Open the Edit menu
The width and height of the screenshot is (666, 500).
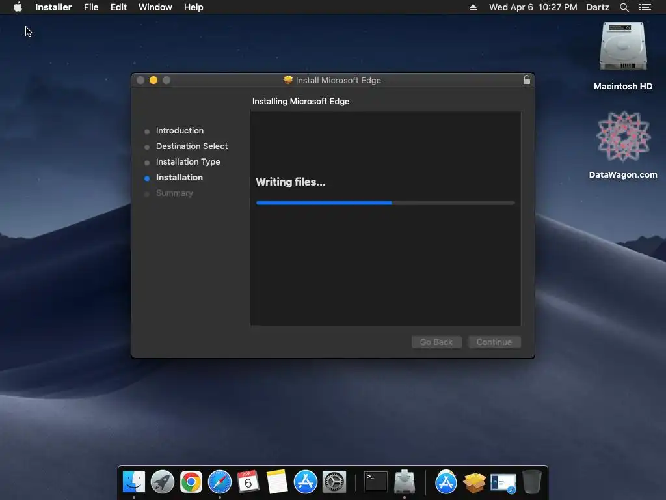(x=118, y=7)
